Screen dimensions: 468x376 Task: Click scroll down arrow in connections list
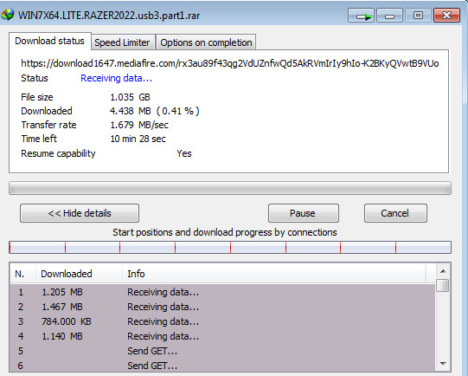click(443, 364)
